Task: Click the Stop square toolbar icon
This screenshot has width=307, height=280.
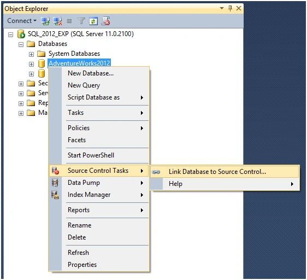Action: click(69, 21)
